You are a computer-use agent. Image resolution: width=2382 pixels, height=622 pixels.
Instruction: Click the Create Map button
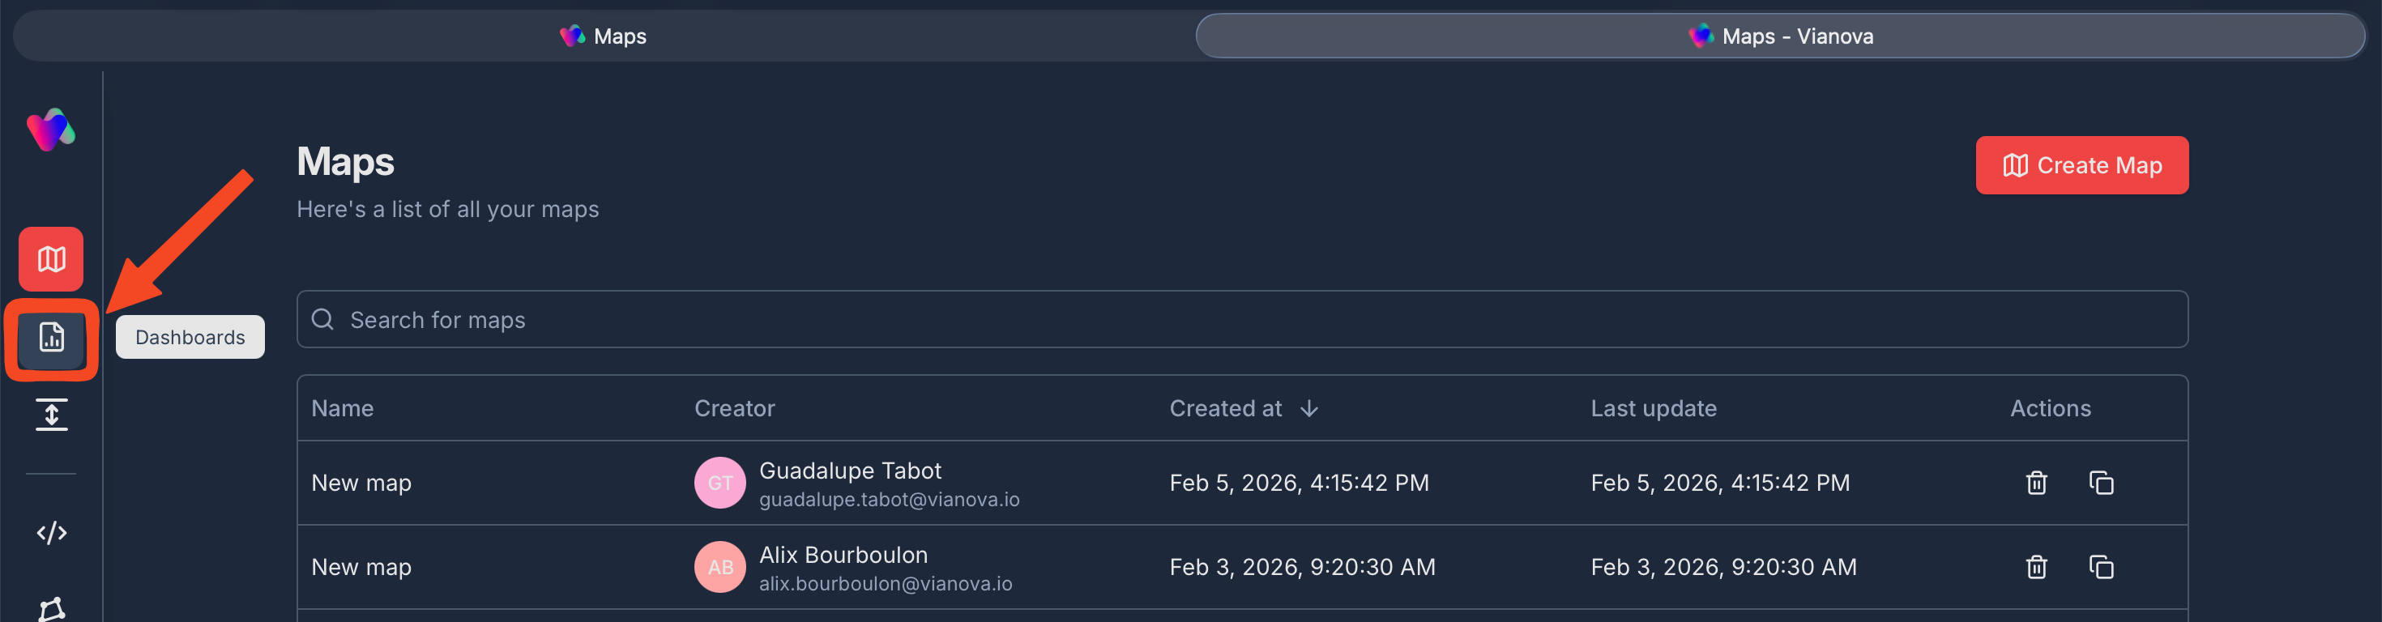click(x=2081, y=165)
